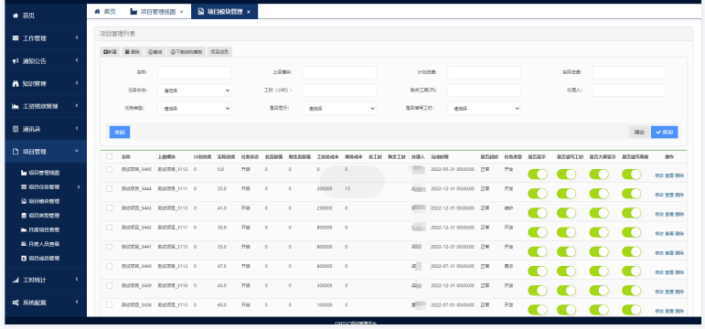The image size is (705, 329).
Task: Click 删除 link for row 测试项目_3441
Action: pos(679,253)
